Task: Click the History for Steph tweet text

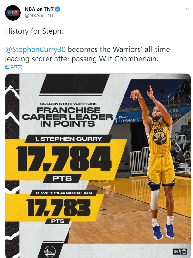Action: (34, 31)
